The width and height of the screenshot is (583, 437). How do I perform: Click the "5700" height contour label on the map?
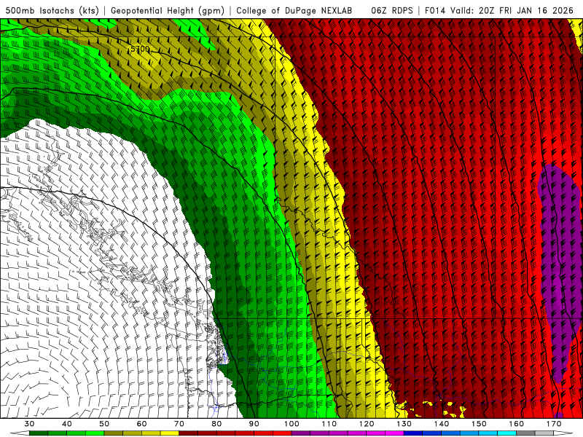pos(140,49)
